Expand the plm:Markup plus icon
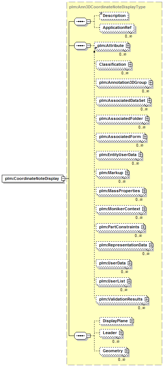164x367 pixels. click(x=127, y=173)
